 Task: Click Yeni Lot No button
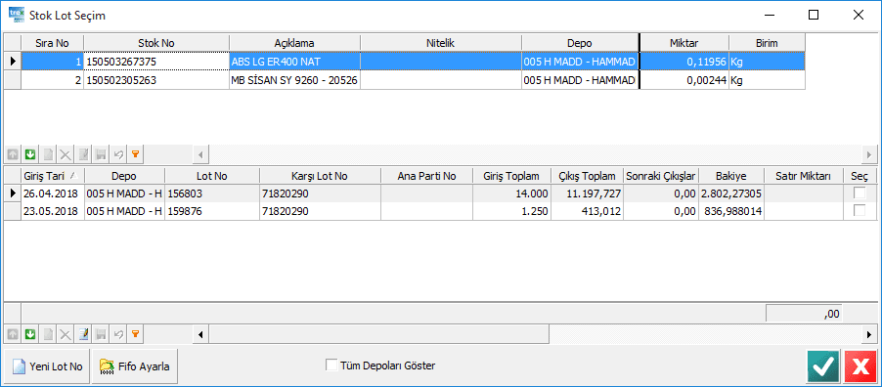(47, 366)
